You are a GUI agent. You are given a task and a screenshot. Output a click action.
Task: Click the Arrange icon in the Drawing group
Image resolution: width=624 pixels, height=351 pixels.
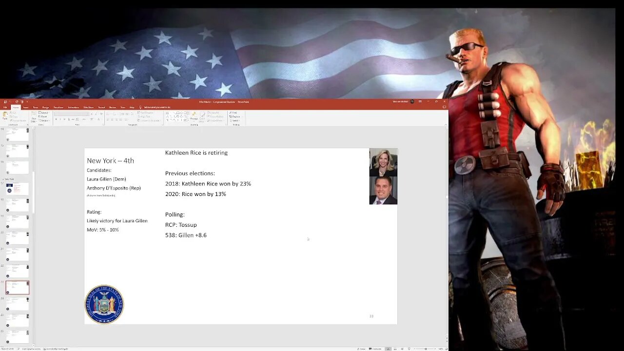194,114
